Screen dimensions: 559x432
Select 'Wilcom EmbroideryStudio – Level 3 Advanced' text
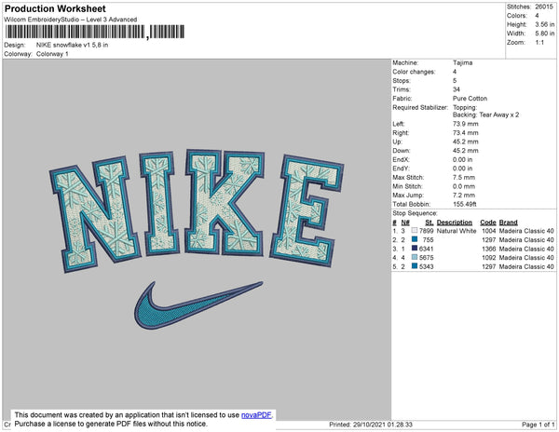click(71, 20)
